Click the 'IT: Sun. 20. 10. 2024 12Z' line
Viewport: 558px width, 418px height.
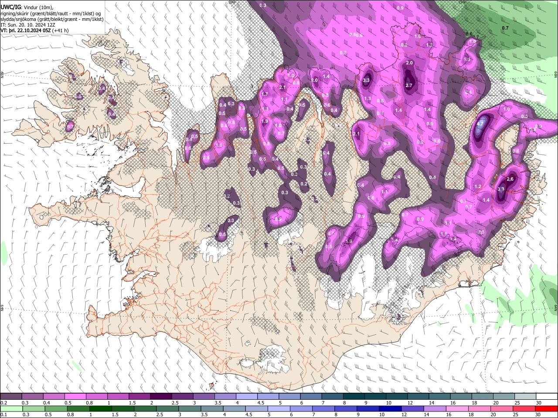(27, 25)
